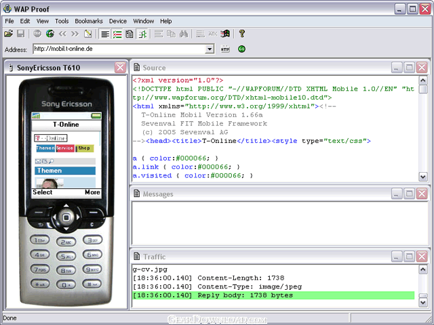This screenshot has height=325, width=434.
Task: Click the binoculars Find icon
Action: pos(184,34)
